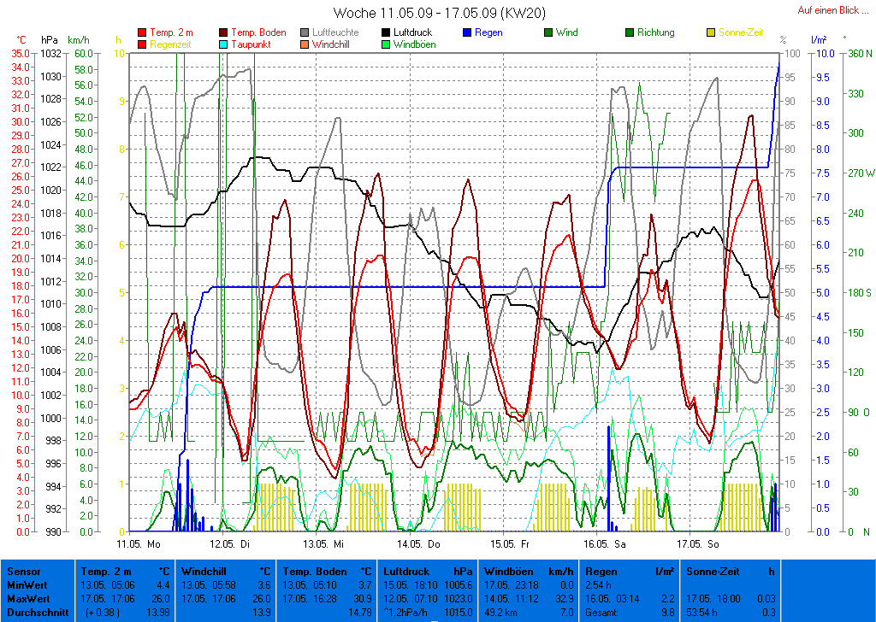Click the dark red Temp. Boden swatch
876x622 pixels.
224,33
